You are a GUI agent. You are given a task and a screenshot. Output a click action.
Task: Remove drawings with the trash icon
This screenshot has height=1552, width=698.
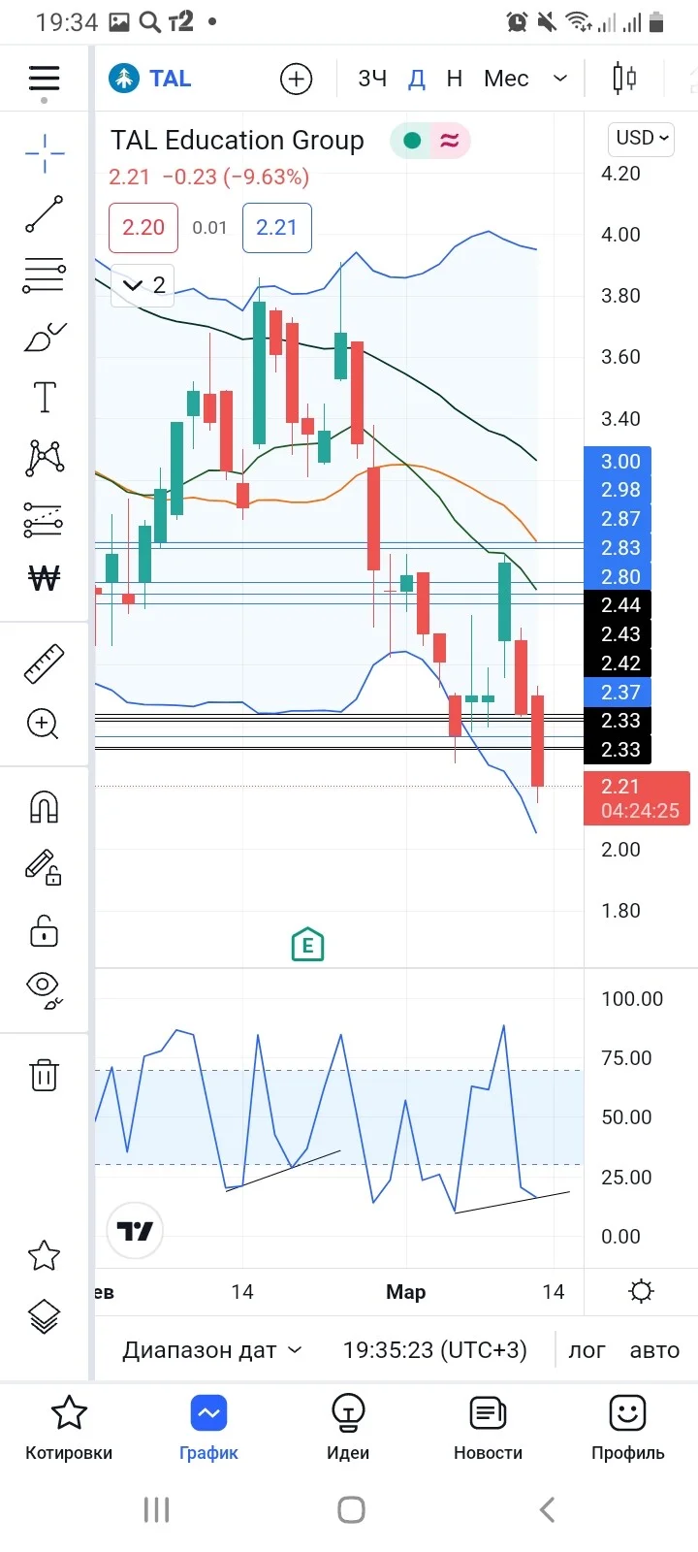[x=44, y=1075]
